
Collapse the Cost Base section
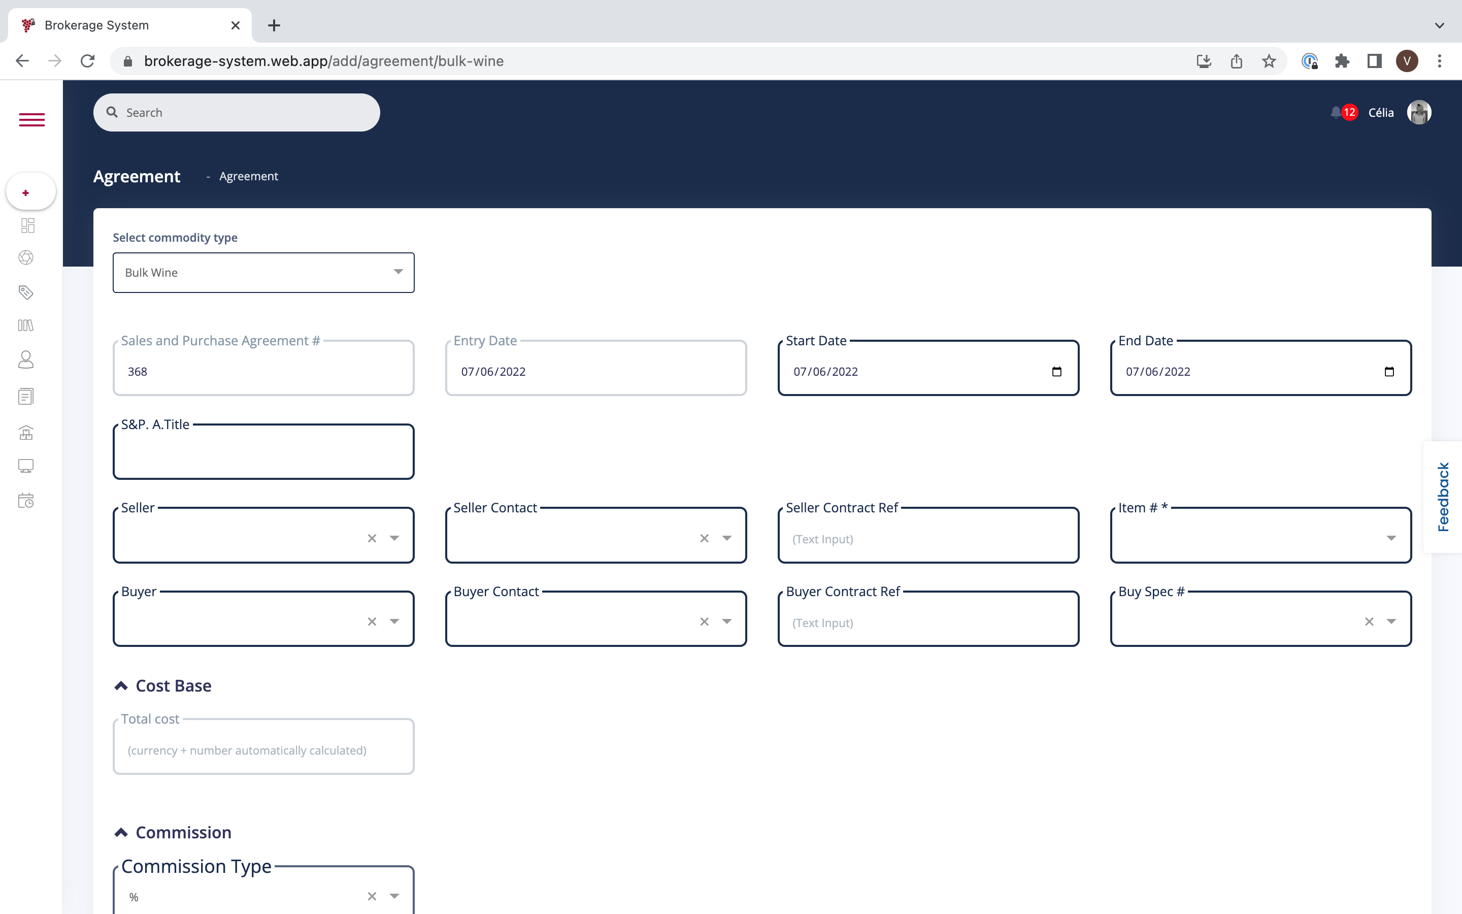pos(121,685)
